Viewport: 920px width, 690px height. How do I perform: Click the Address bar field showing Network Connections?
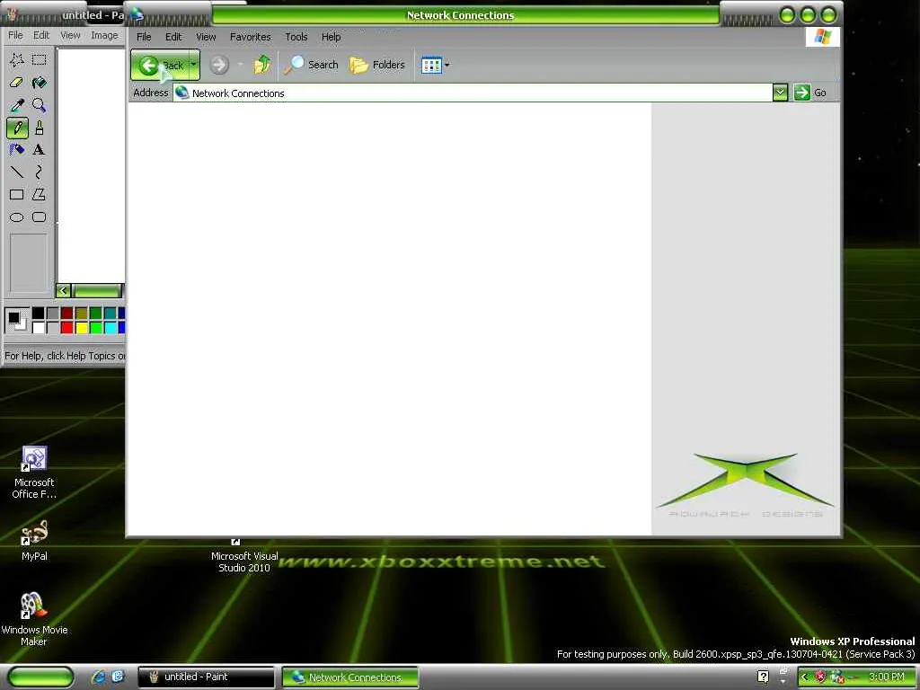click(473, 93)
